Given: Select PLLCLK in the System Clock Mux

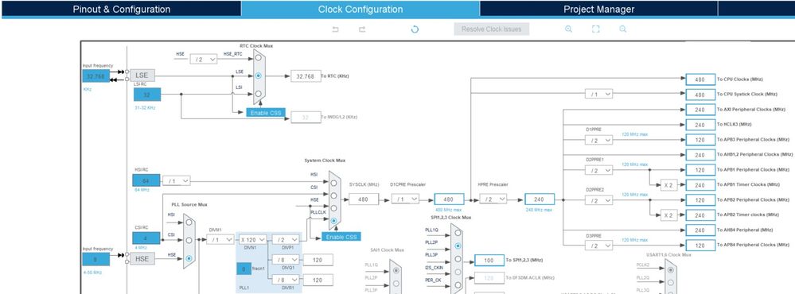Looking at the screenshot, I should pos(333,221).
